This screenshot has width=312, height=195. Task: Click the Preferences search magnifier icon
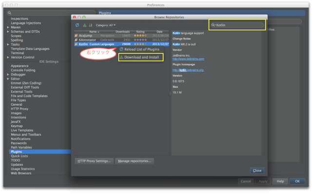tap(9, 13)
